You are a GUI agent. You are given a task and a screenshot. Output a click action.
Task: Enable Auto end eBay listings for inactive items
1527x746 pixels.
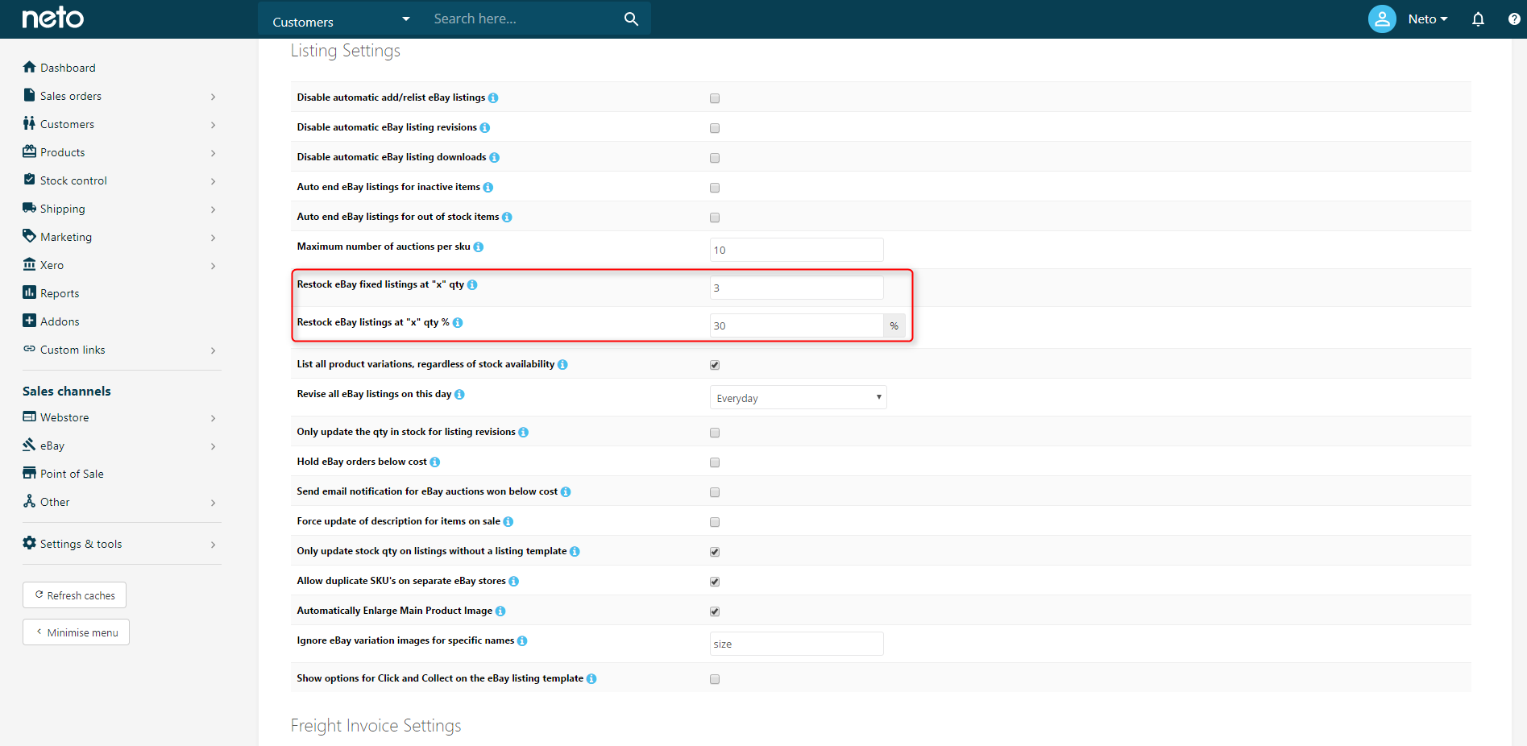[715, 188]
